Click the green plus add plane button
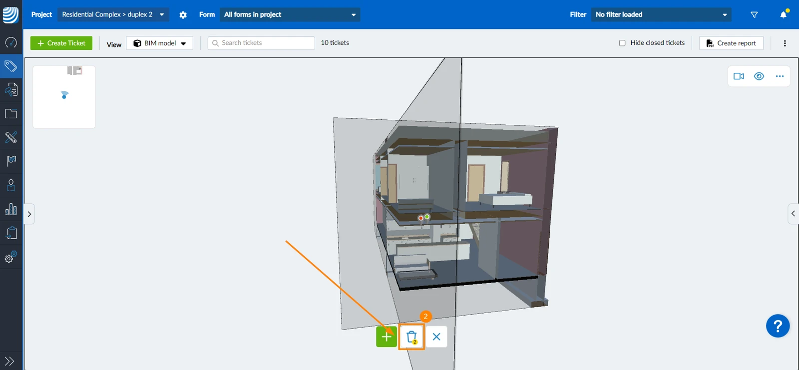799x370 pixels. coord(387,337)
